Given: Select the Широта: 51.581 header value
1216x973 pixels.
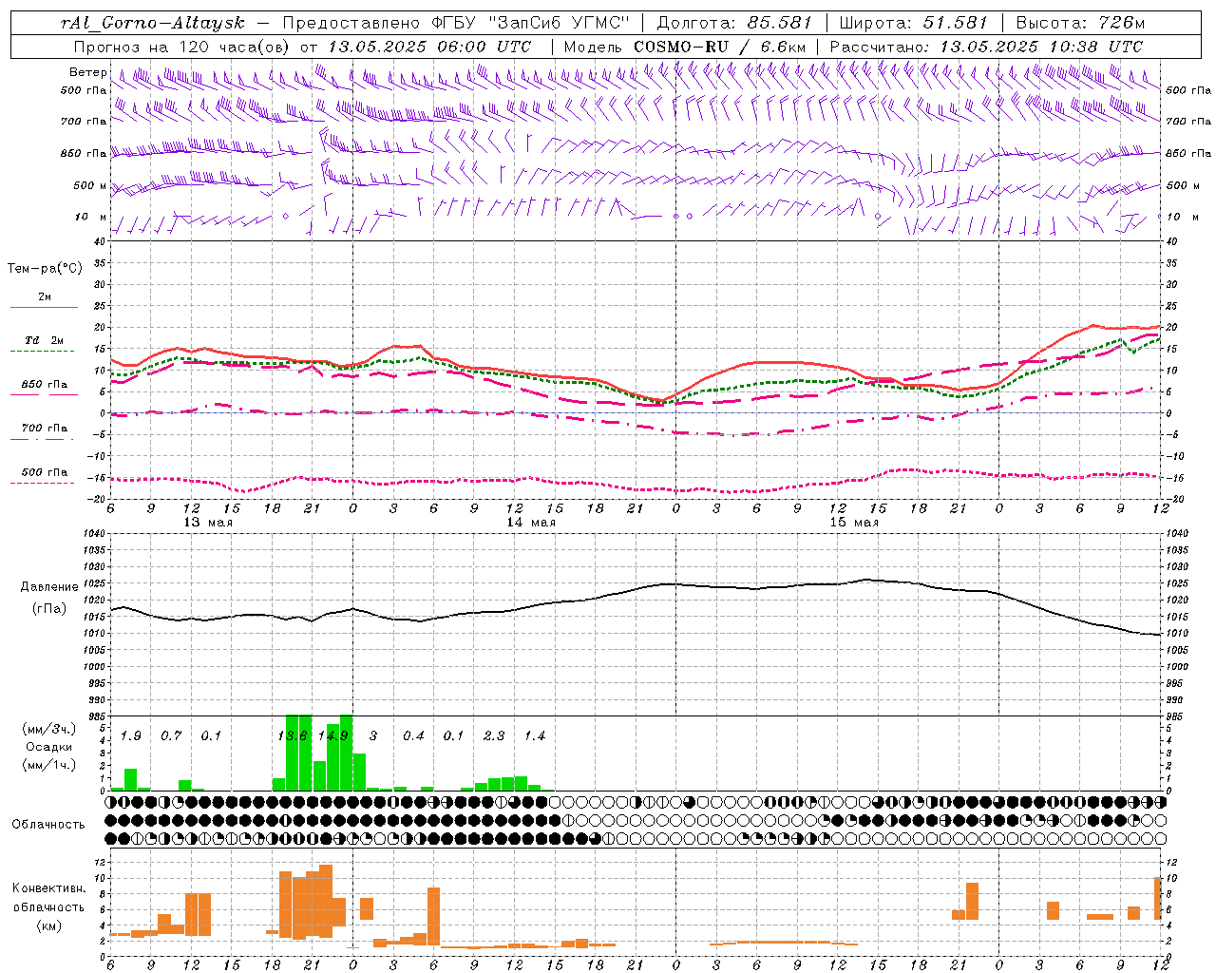Looking at the screenshot, I should coord(913,23).
